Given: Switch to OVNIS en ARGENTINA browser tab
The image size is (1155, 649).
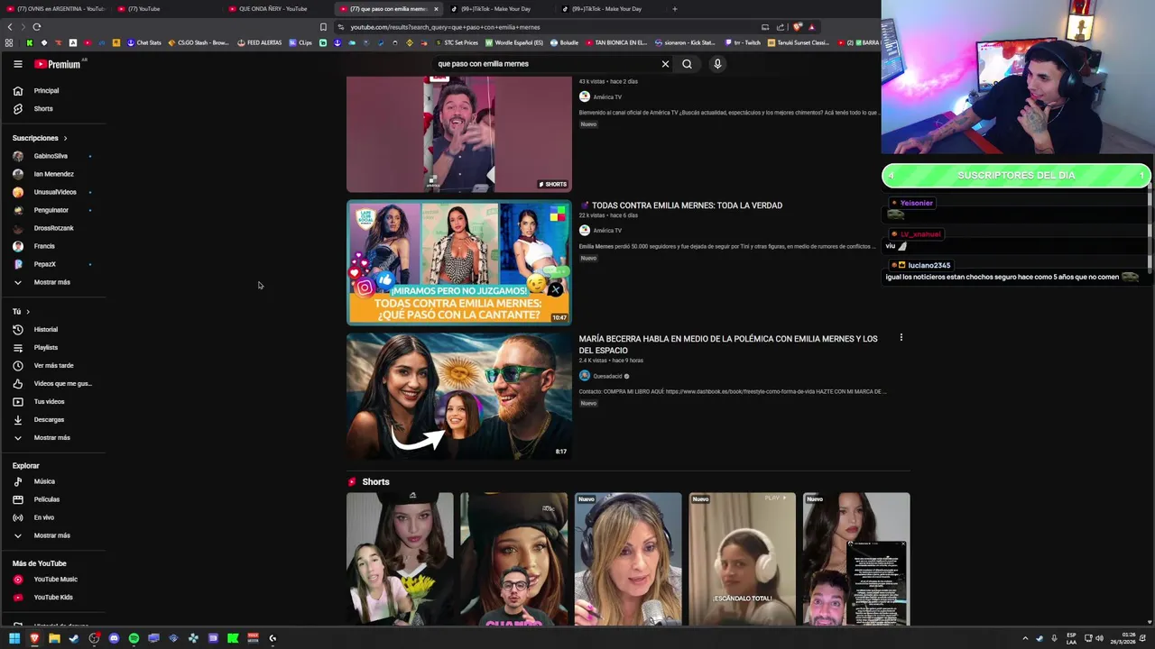Looking at the screenshot, I should pyautogui.click(x=56, y=9).
